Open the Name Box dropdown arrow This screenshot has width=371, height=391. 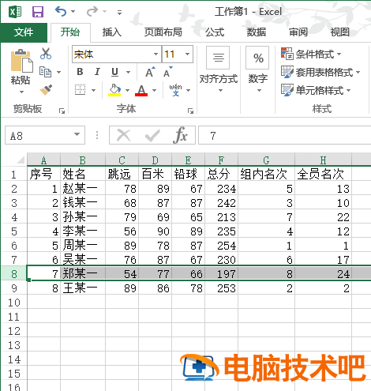click(77, 134)
